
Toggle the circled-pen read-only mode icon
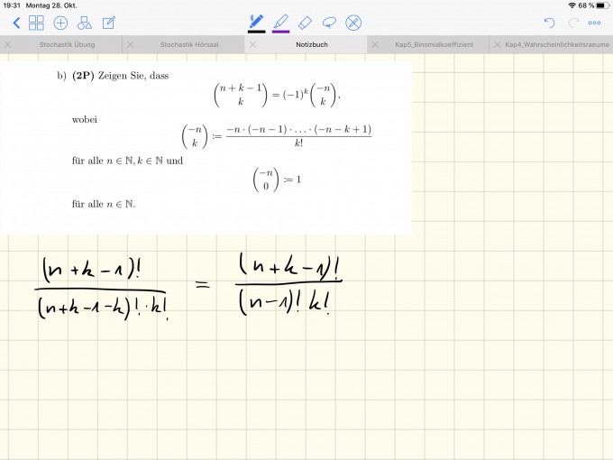(353, 23)
